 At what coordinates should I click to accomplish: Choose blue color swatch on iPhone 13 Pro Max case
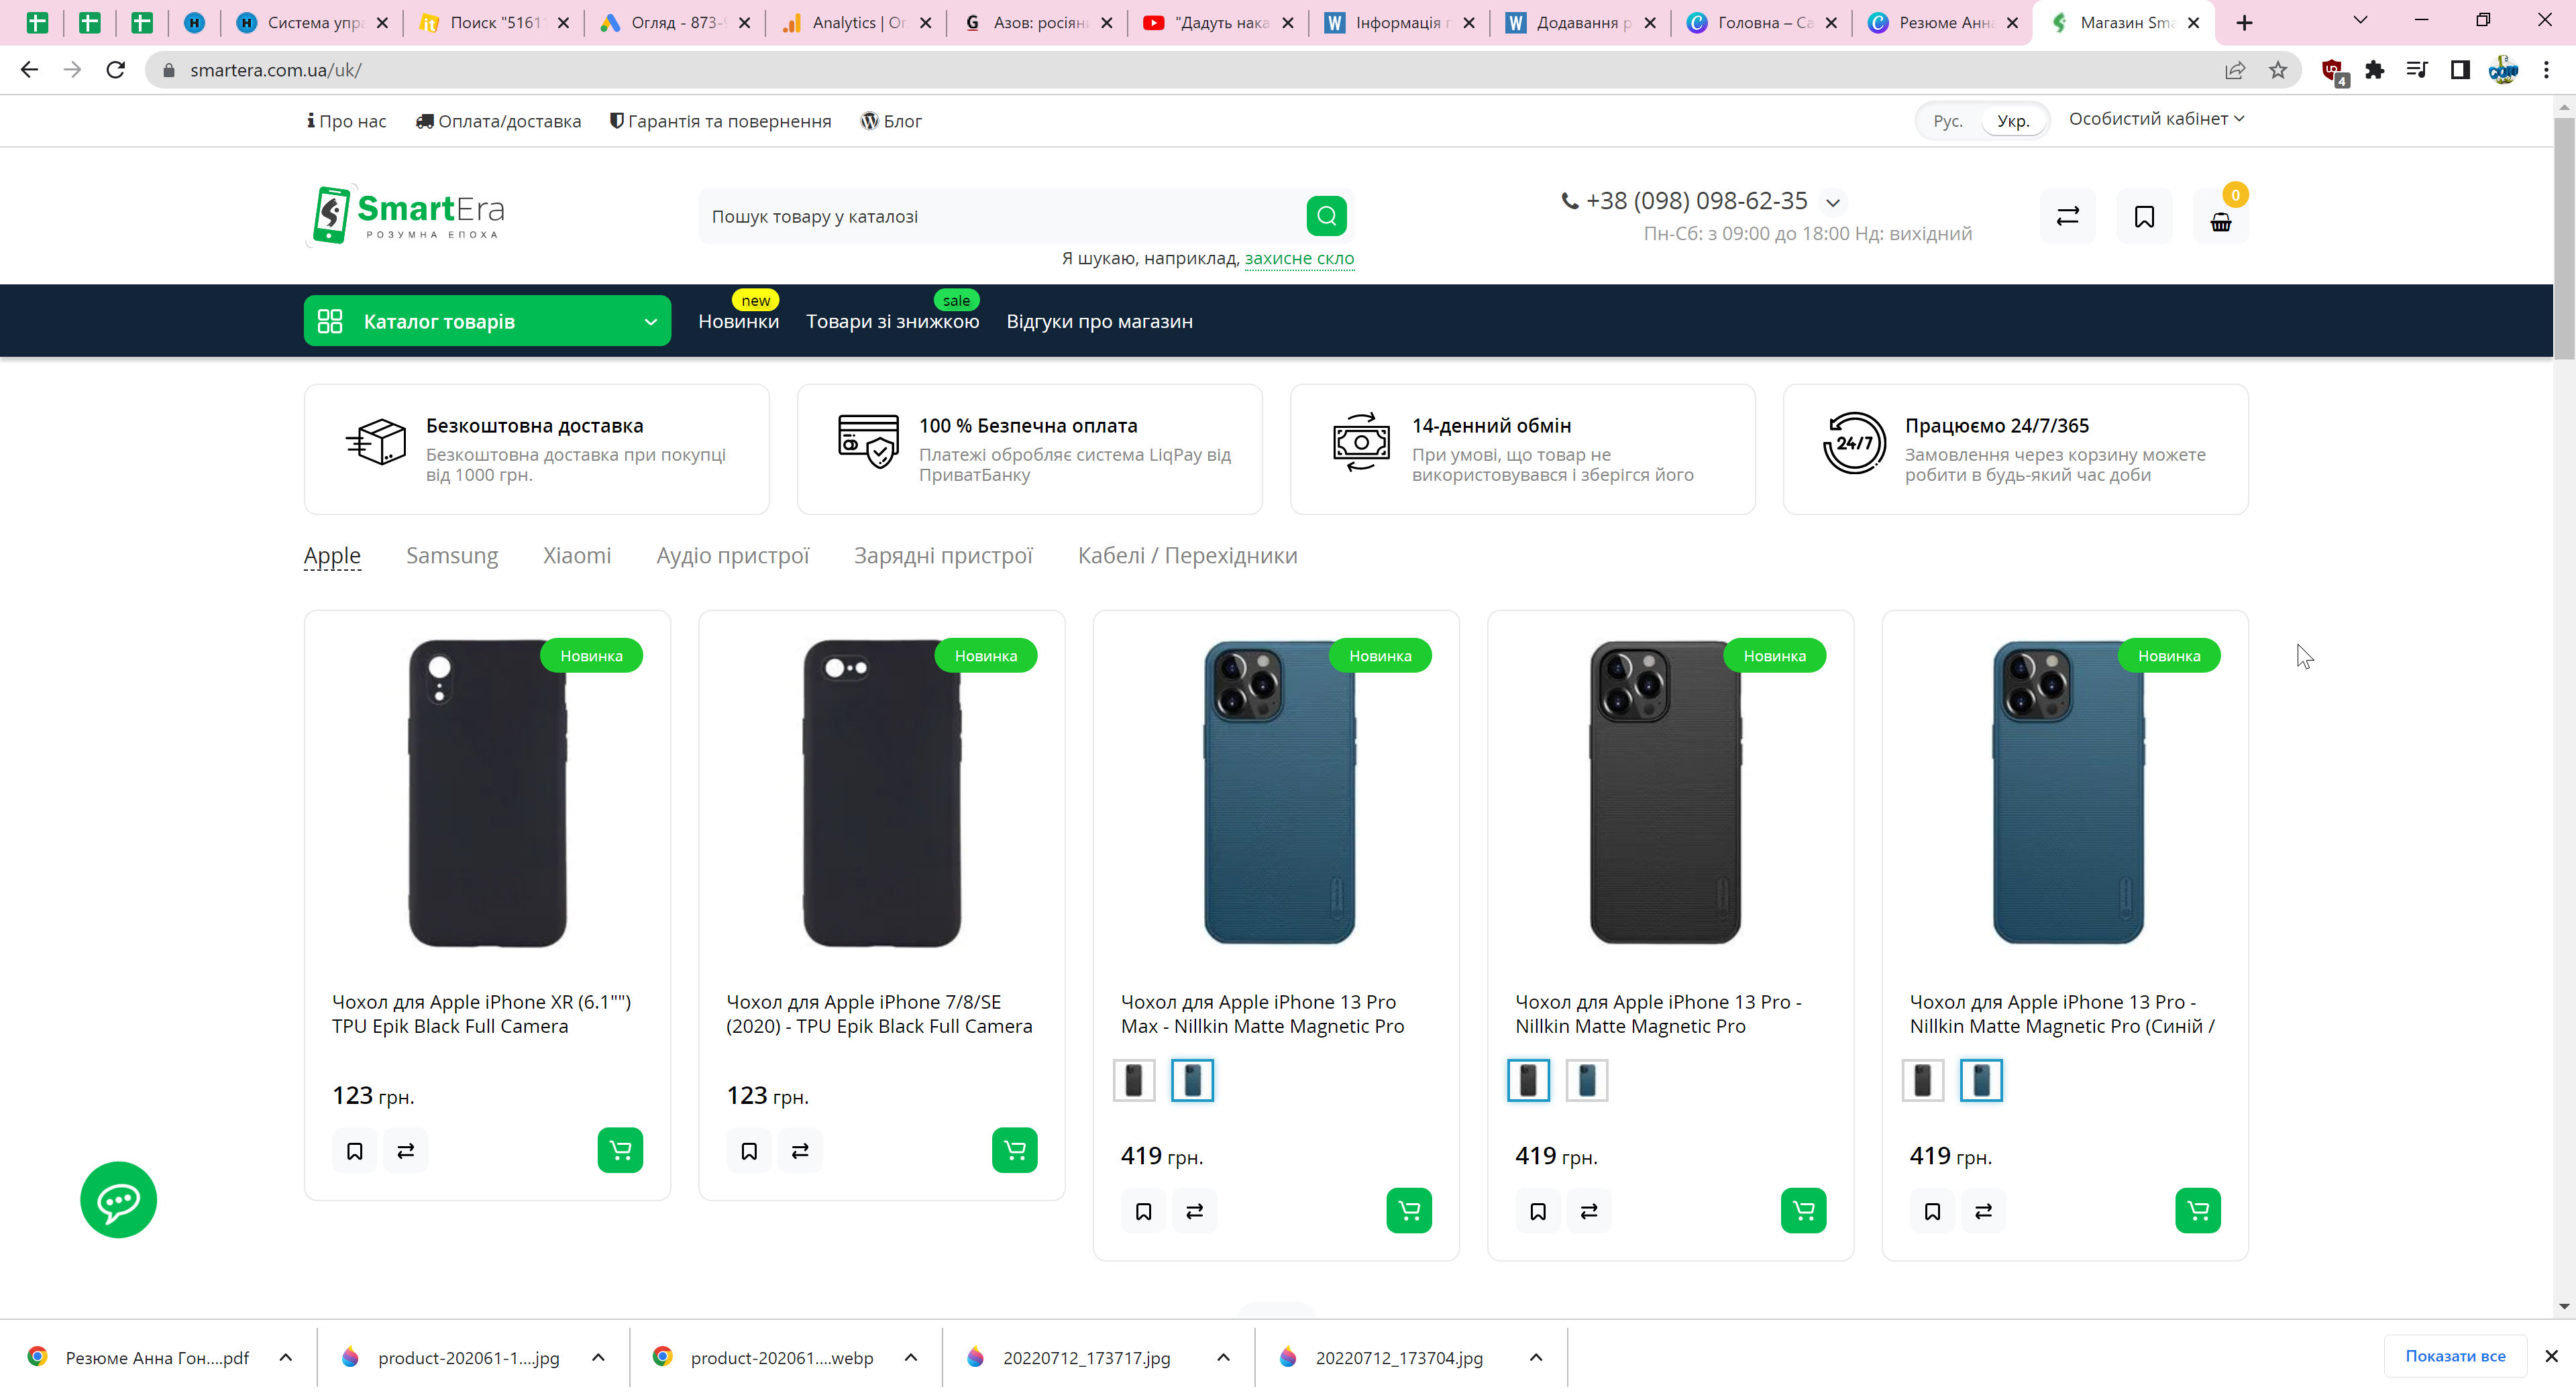point(1192,1080)
